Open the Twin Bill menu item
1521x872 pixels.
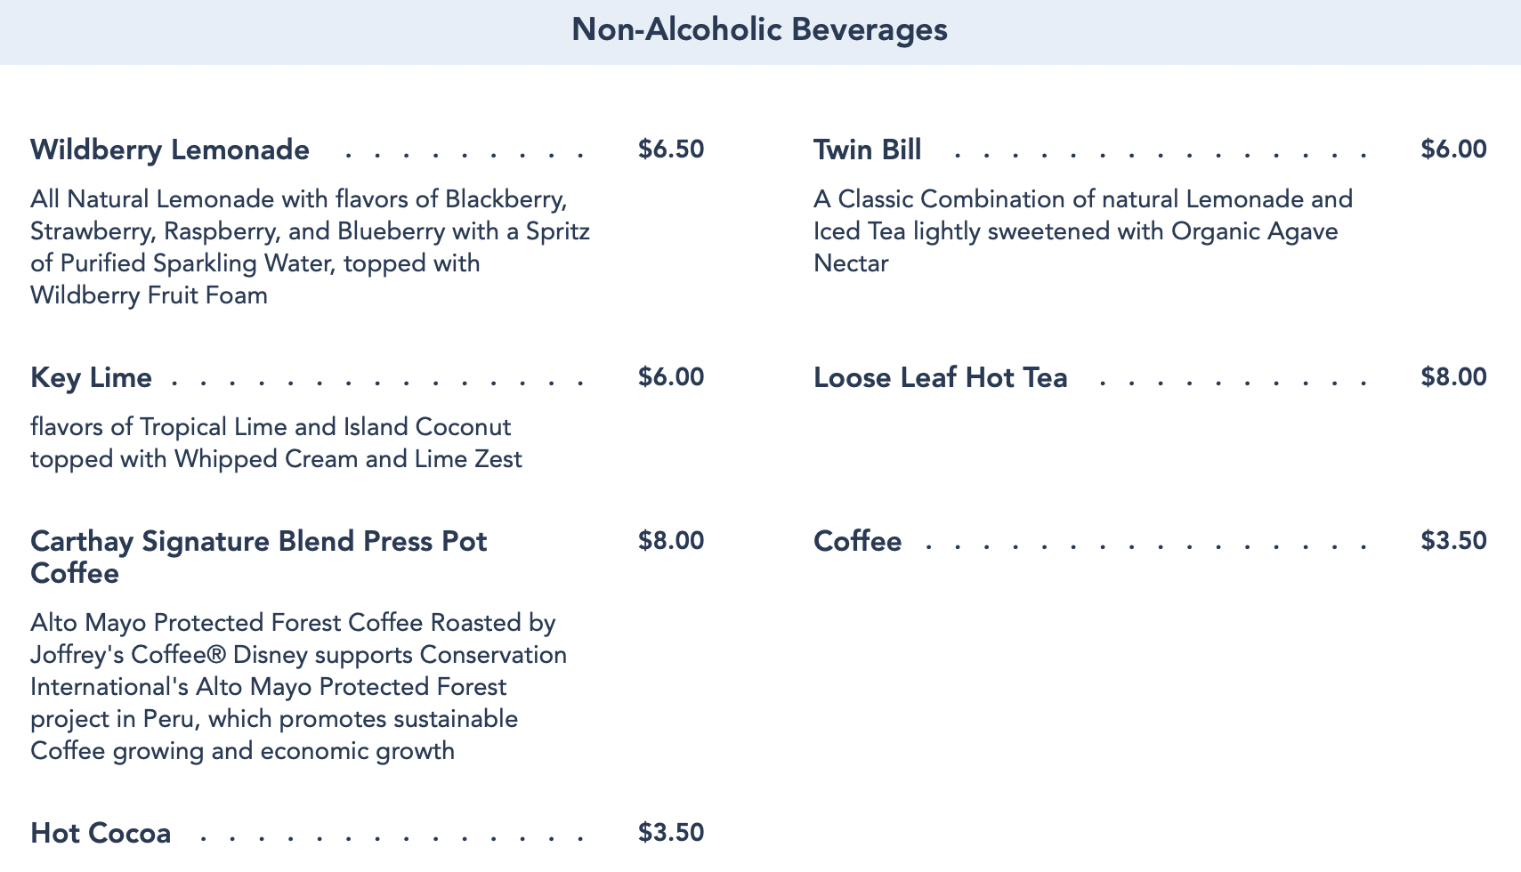[x=867, y=149]
